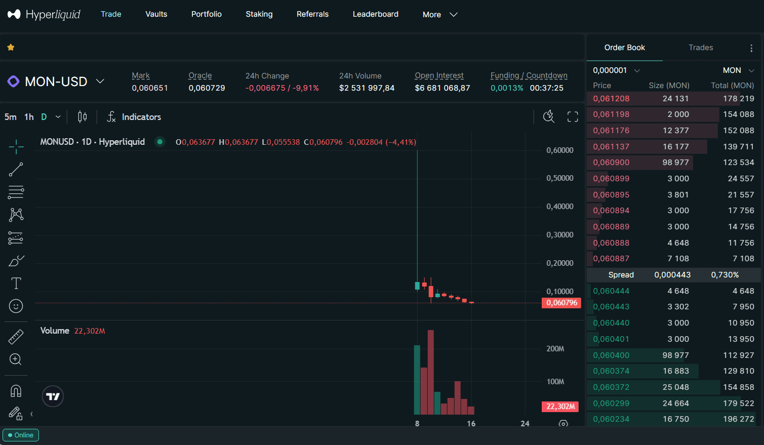The image size is (764, 445).
Task: Open the Vaults page
Action: (156, 14)
